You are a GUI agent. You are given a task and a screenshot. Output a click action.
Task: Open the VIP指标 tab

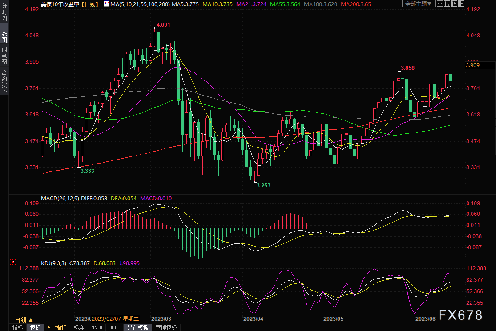(x=57, y=327)
